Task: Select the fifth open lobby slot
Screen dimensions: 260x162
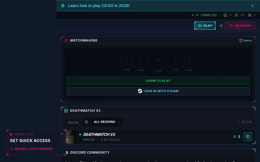Action: [x=189, y=62]
